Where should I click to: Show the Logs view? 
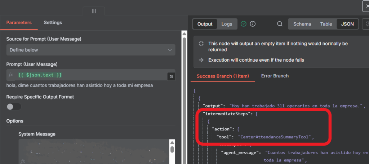(x=227, y=24)
